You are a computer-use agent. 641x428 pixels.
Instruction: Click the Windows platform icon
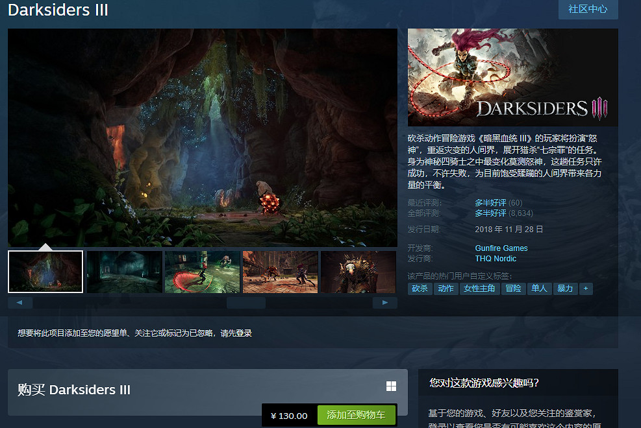(x=391, y=386)
